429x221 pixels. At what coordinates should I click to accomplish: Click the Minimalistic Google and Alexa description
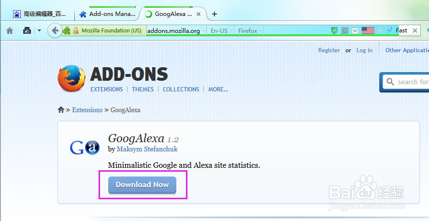[184, 165]
